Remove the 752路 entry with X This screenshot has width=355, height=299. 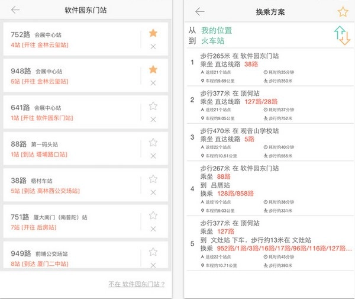[x=153, y=47]
